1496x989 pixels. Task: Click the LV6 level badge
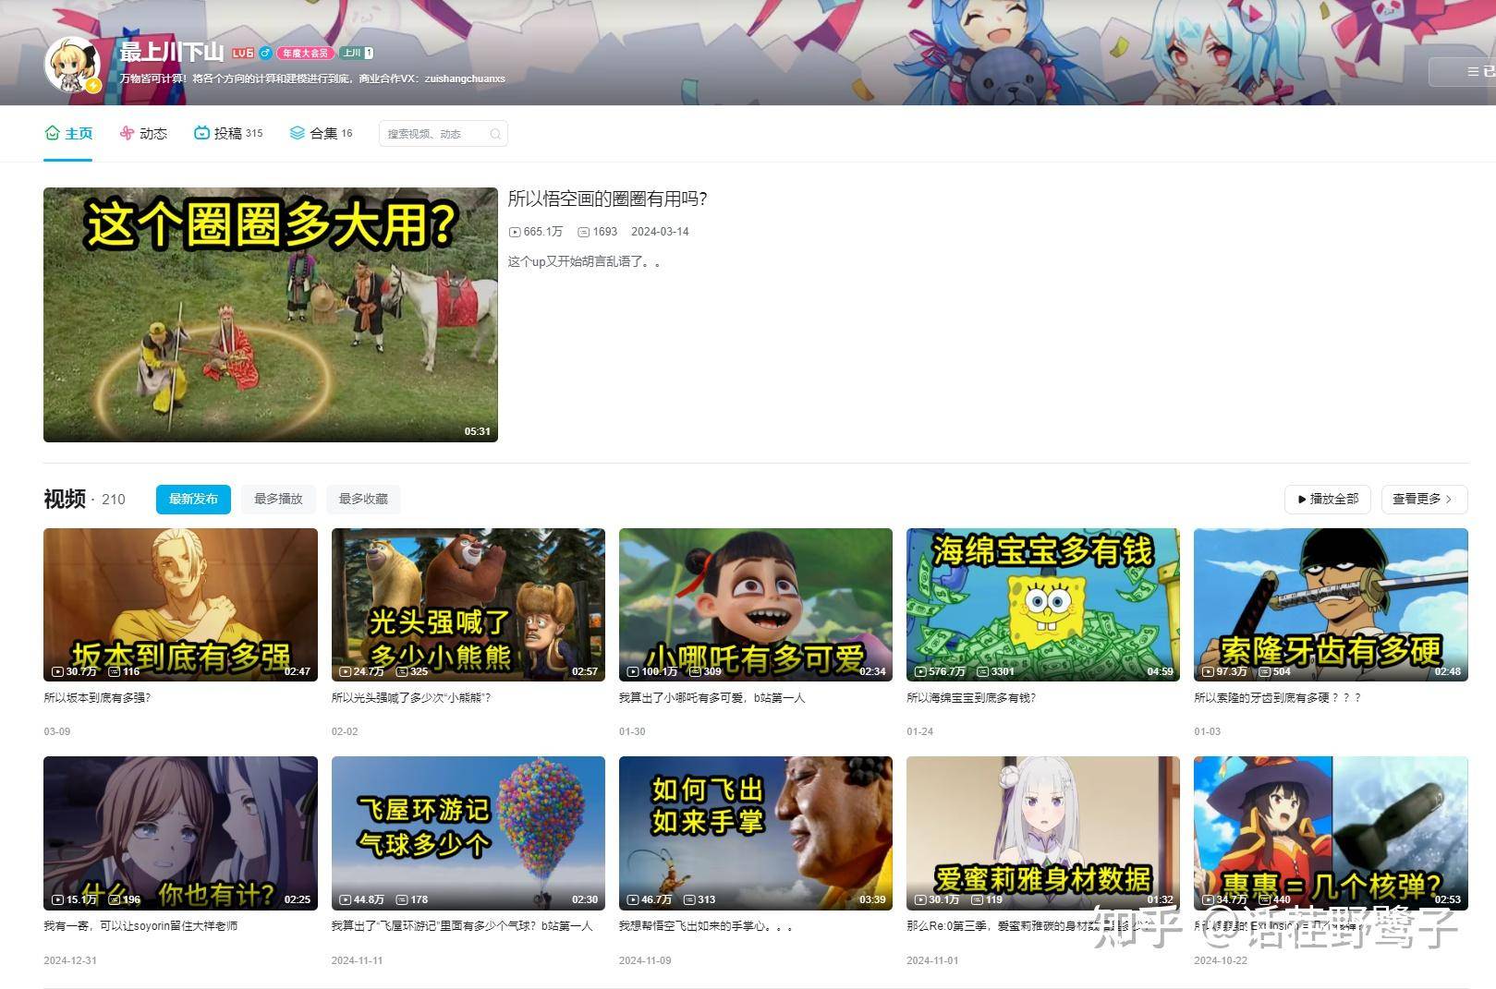pos(242,54)
